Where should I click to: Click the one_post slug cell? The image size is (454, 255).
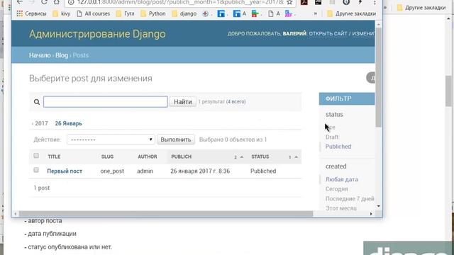[x=112, y=171]
